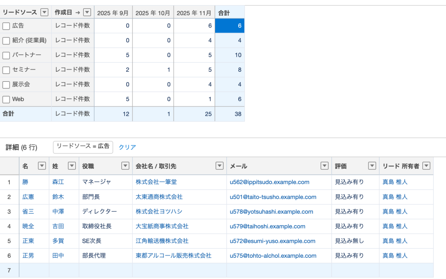446x279 pixels.
Task: Check the 広告 lead source checkbox
Action: 6,26
